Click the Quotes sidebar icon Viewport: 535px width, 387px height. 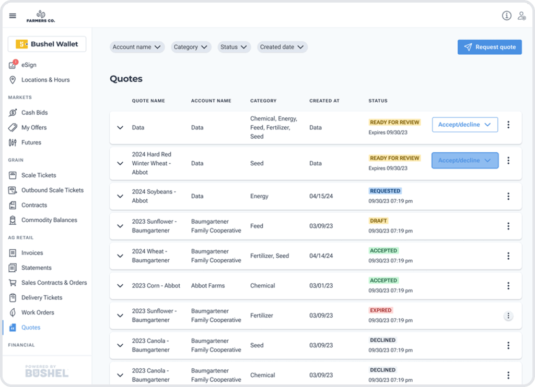coord(13,328)
